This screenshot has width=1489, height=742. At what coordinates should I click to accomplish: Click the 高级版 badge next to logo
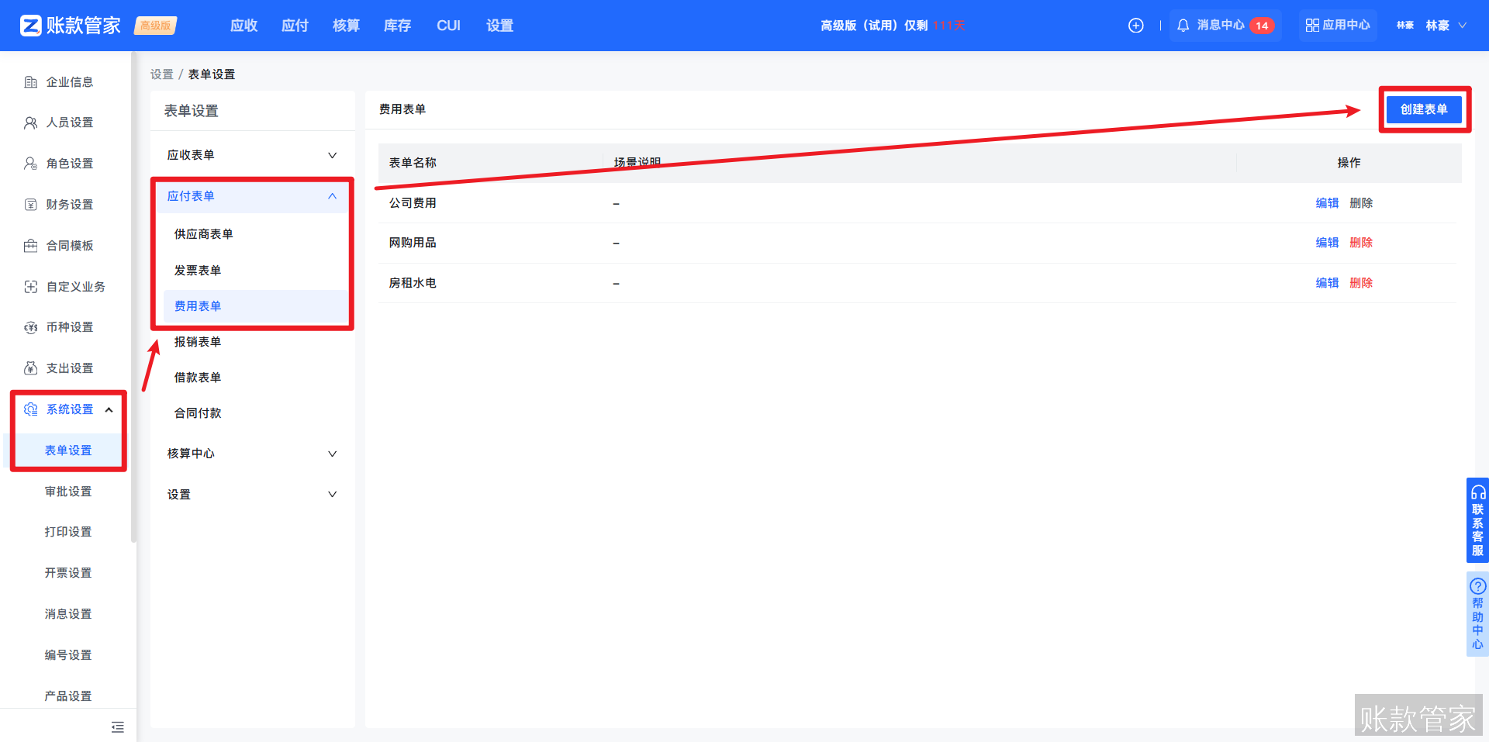point(156,26)
